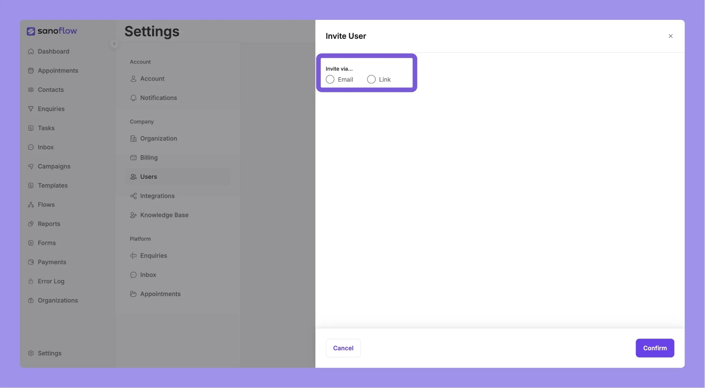Select Integrations settings label
Screen dimensions: 705x388
click(157, 196)
